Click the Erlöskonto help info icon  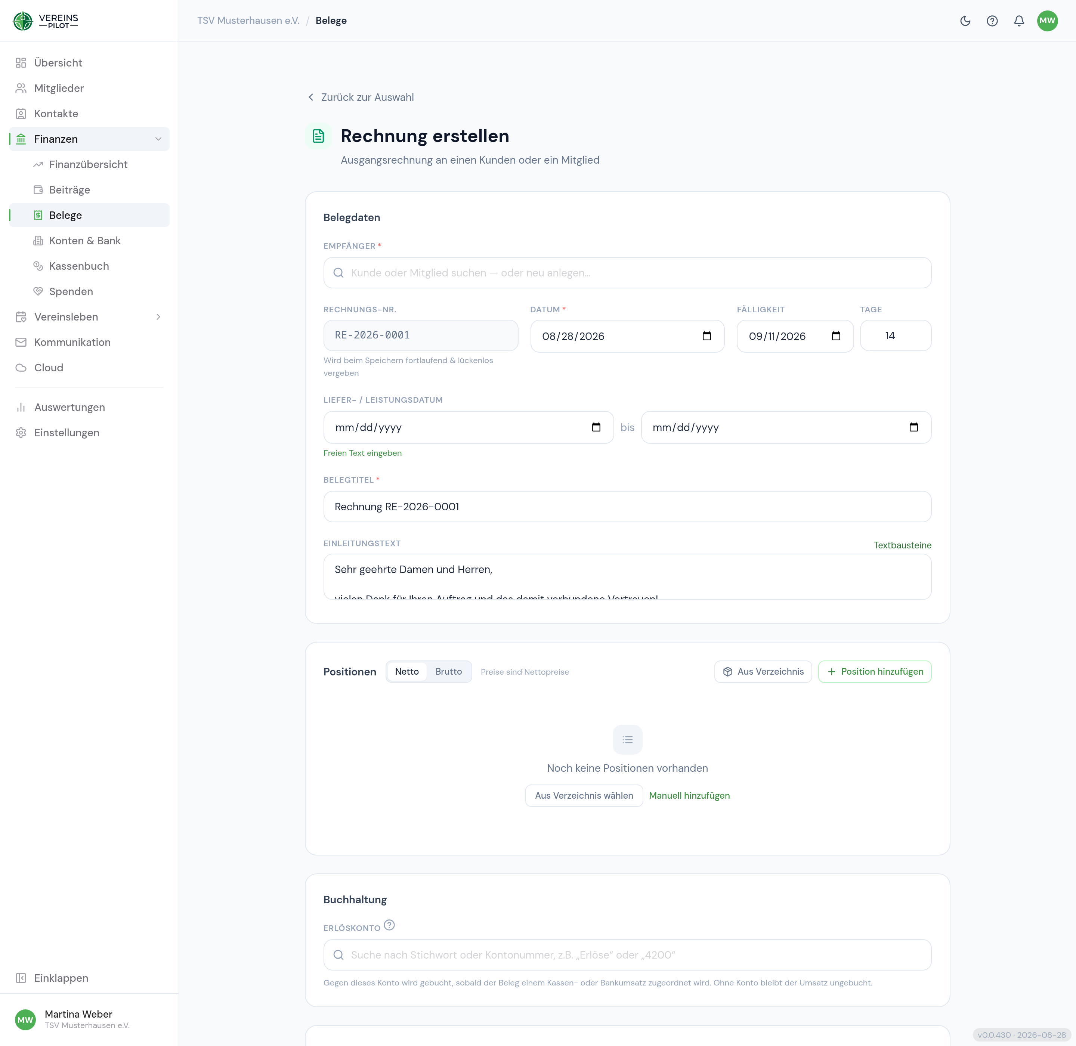coord(389,925)
